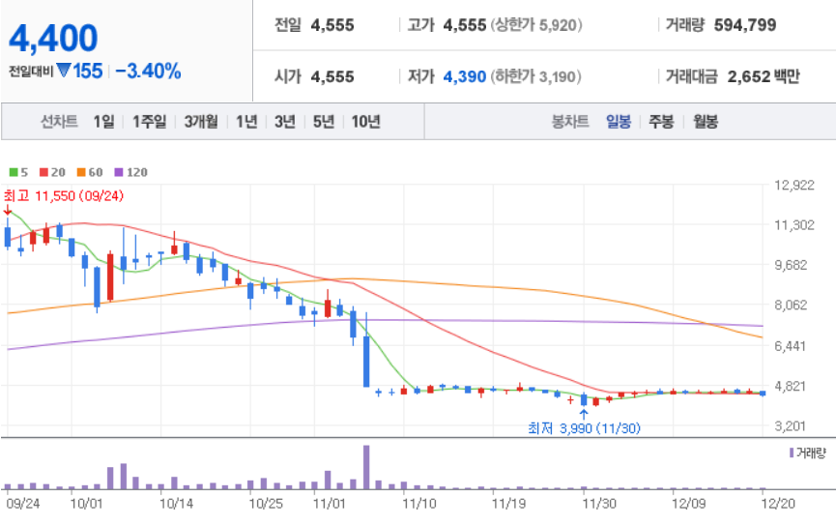Click the 10/01 date axis label
The image size is (836, 525).
click(86, 504)
